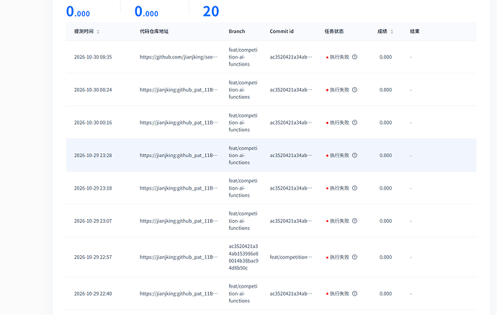Click the 任务状态 column header
This screenshot has width=497, height=315.
(333, 32)
